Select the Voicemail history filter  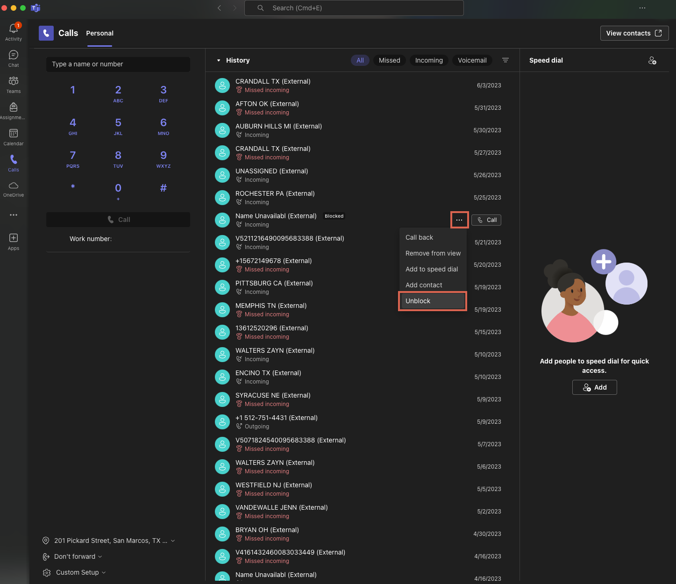coord(472,60)
